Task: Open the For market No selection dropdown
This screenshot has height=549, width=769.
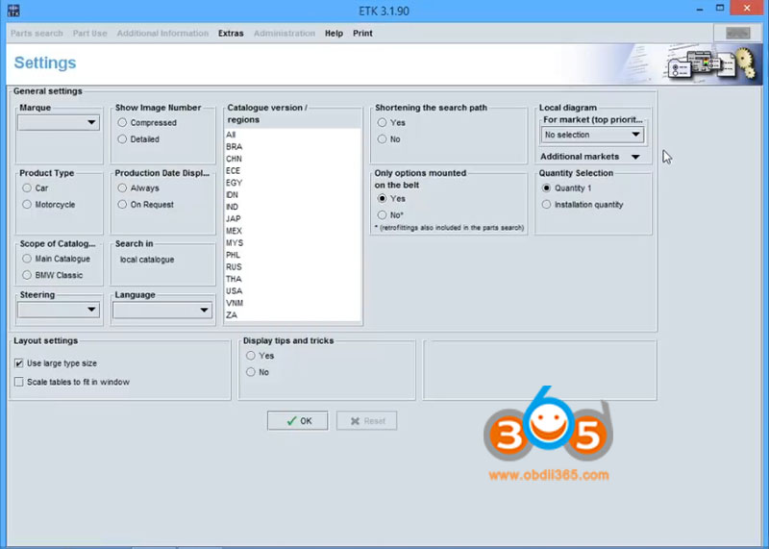Action: 592,135
